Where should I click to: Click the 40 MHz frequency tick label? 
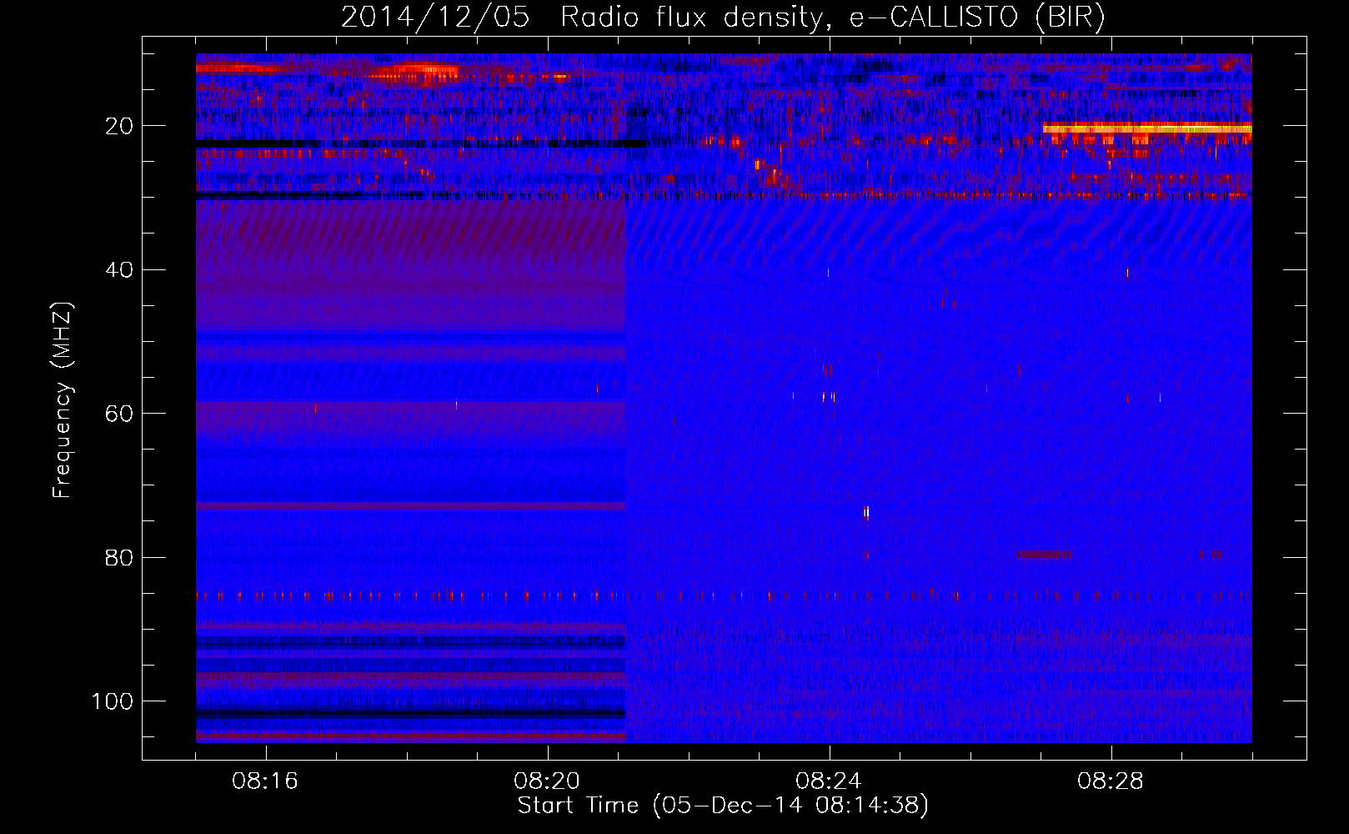tap(119, 269)
